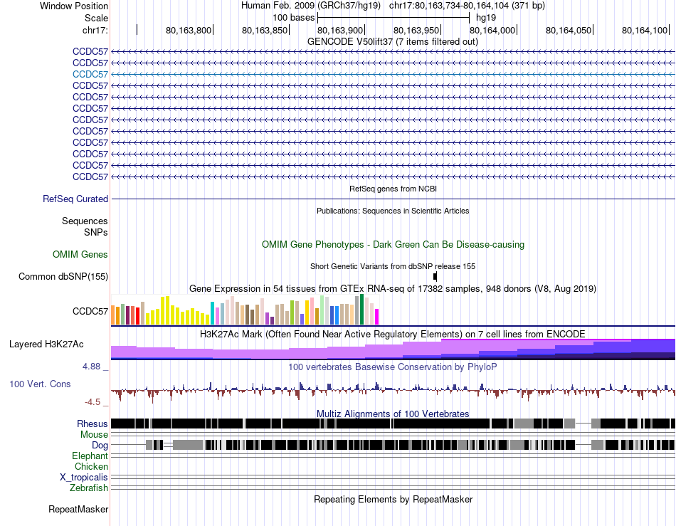Viewport: 676px width, 526px height.
Task: Click the RefSeq Curated gene line
Action: [x=394, y=199]
